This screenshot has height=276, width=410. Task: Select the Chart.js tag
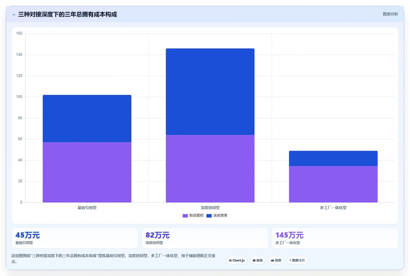click(x=237, y=260)
